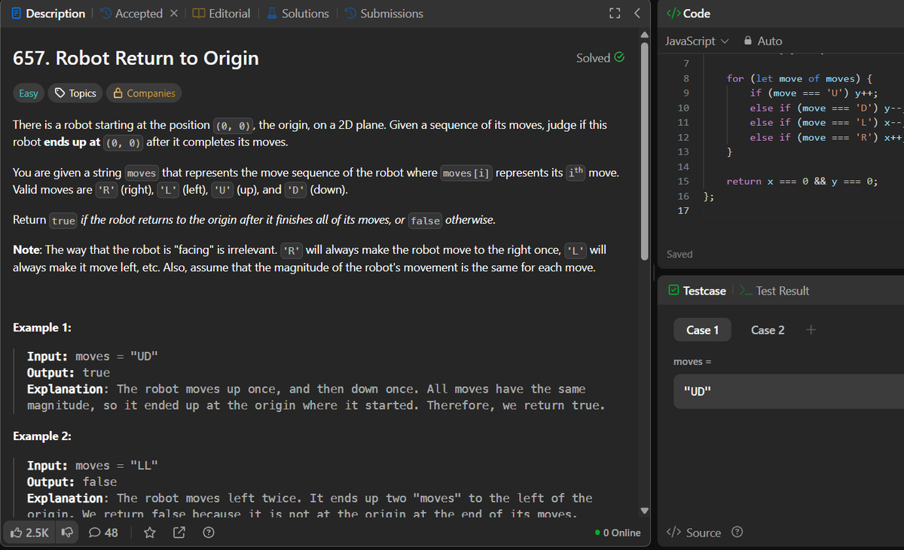Click the "Saved" status text
904x550 pixels.
(x=680, y=255)
